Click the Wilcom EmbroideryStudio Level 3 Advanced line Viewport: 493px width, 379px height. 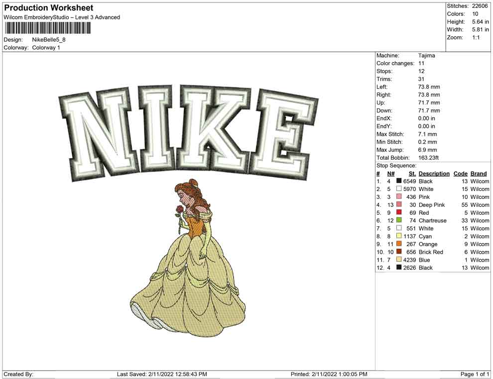click(62, 17)
